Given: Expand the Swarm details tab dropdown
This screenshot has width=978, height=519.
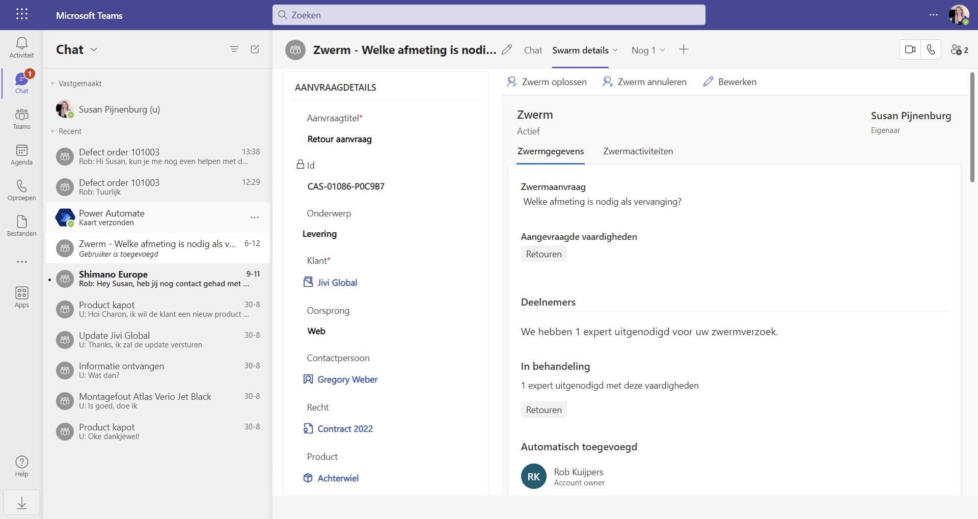Looking at the screenshot, I should tap(615, 50).
